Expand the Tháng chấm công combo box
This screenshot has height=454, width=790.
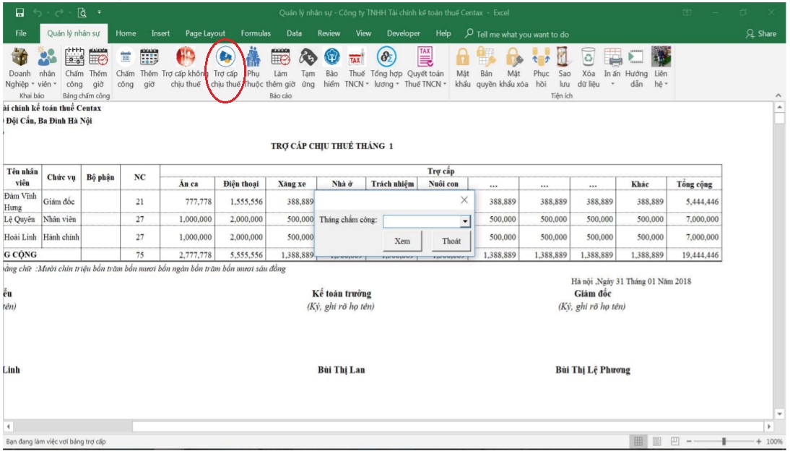tap(465, 221)
